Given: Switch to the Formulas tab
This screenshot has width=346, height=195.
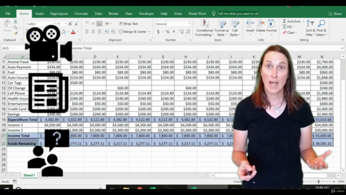Looking at the screenshot, I should click(x=81, y=14).
